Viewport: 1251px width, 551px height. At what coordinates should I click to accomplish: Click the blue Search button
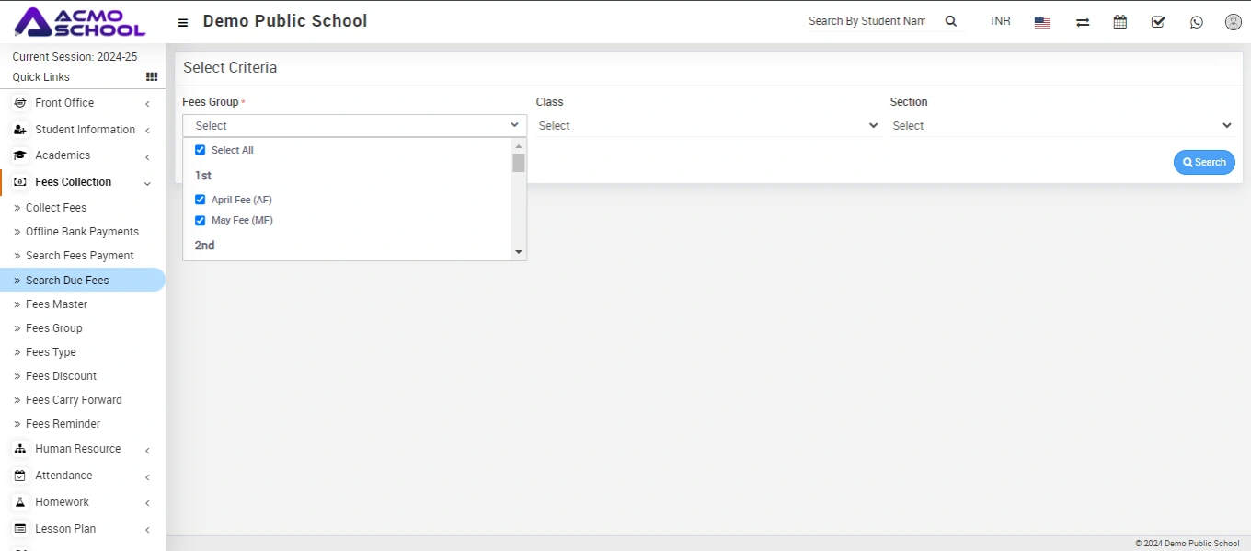tap(1204, 162)
